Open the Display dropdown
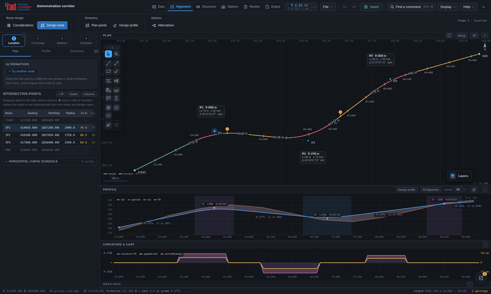The height and width of the screenshot is (294, 491). [448, 7]
